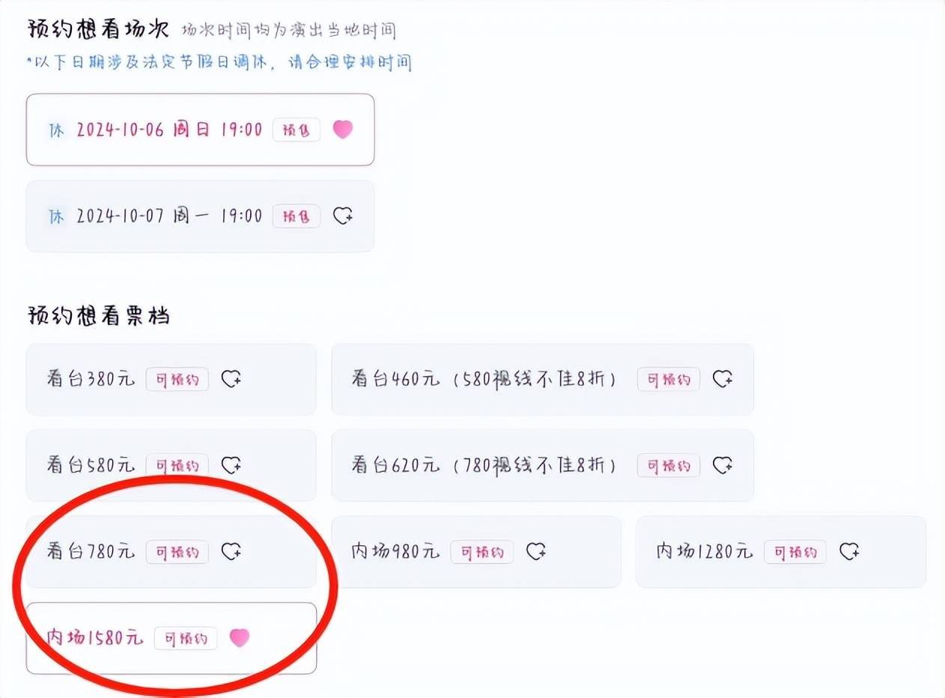Choose the 内场1280元 ticket tier
The image size is (945, 698).
[781, 552]
